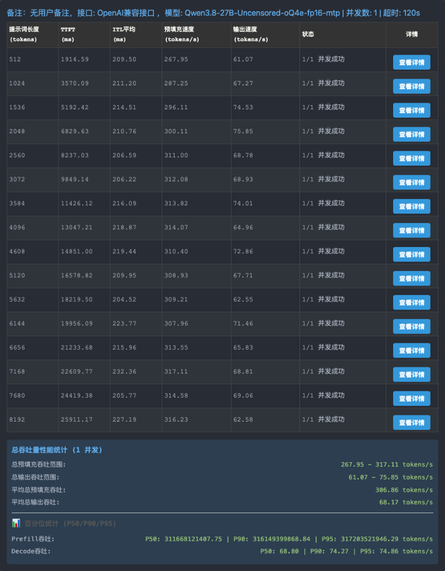Click the output speed value 75.85
This screenshot has height=571, width=445.
coord(243,132)
